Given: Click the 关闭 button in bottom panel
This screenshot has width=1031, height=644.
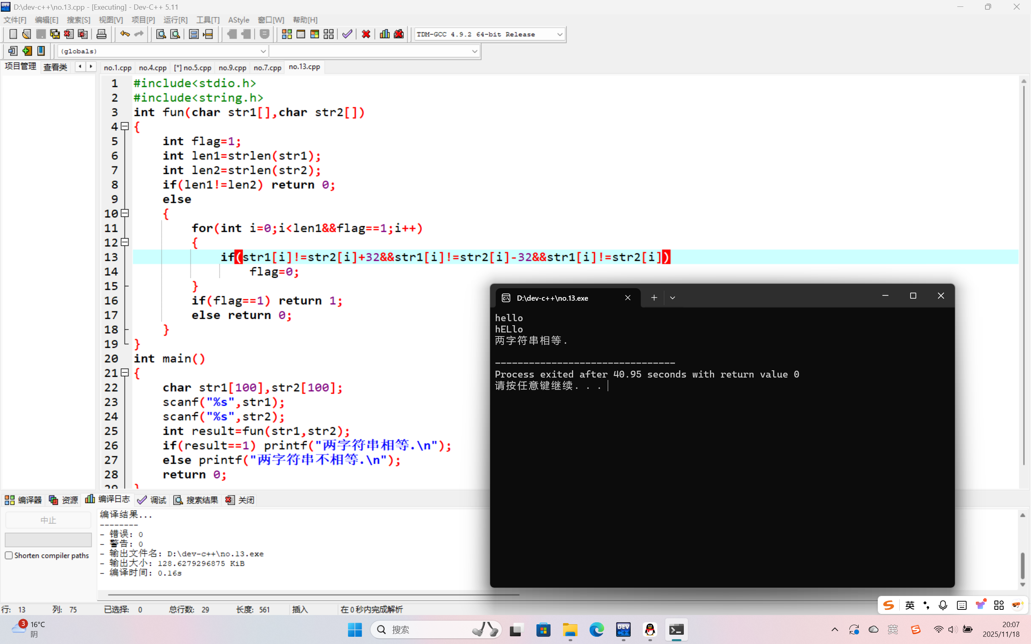Looking at the screenshot, I should (x=240, y=500).
